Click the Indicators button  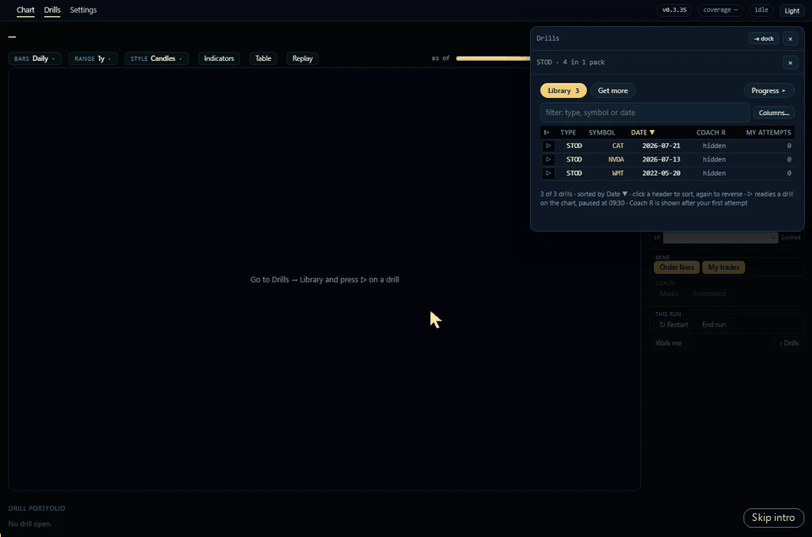pyautogui.click(x=219, y=58)
